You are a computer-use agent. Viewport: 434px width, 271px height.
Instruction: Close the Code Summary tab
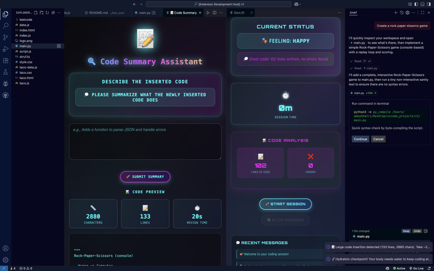pyautogui.click(x=200, y=13)
